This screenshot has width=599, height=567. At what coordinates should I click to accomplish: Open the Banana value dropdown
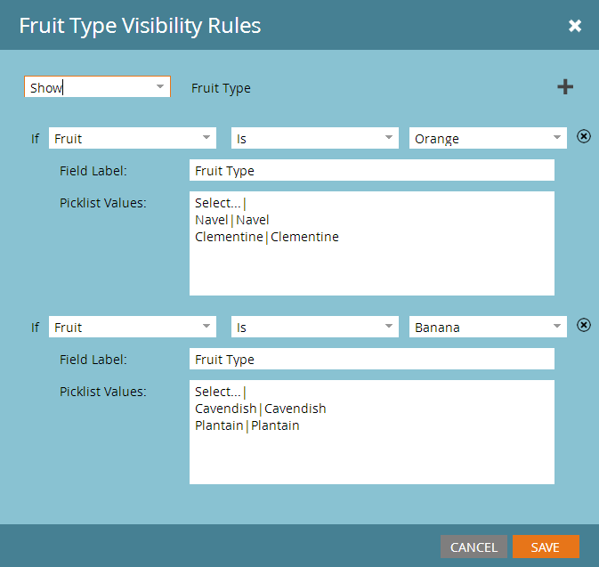[x=488, y=327]
